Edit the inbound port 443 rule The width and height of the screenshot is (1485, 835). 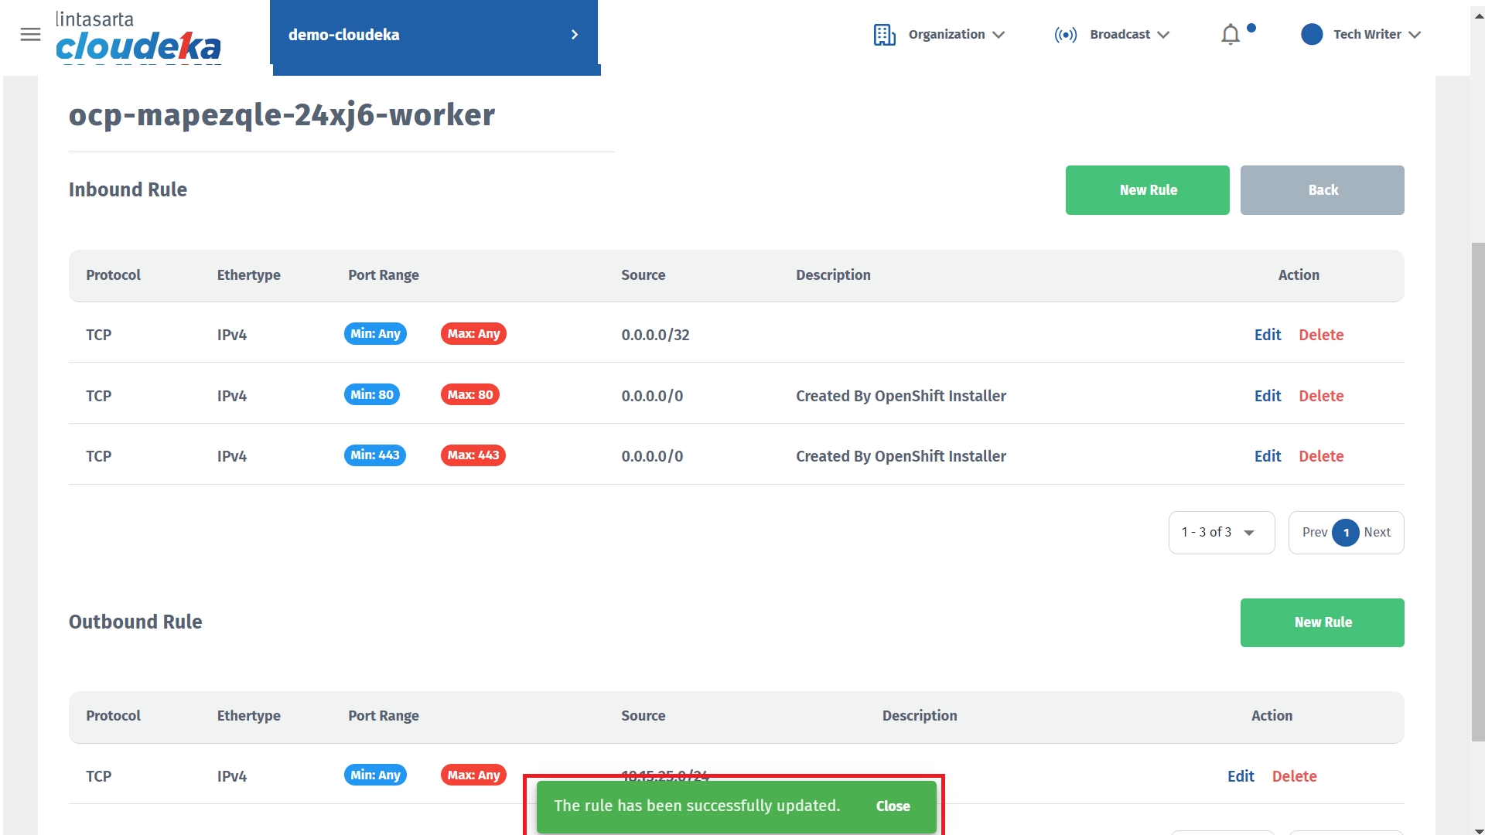[1267, 456]
